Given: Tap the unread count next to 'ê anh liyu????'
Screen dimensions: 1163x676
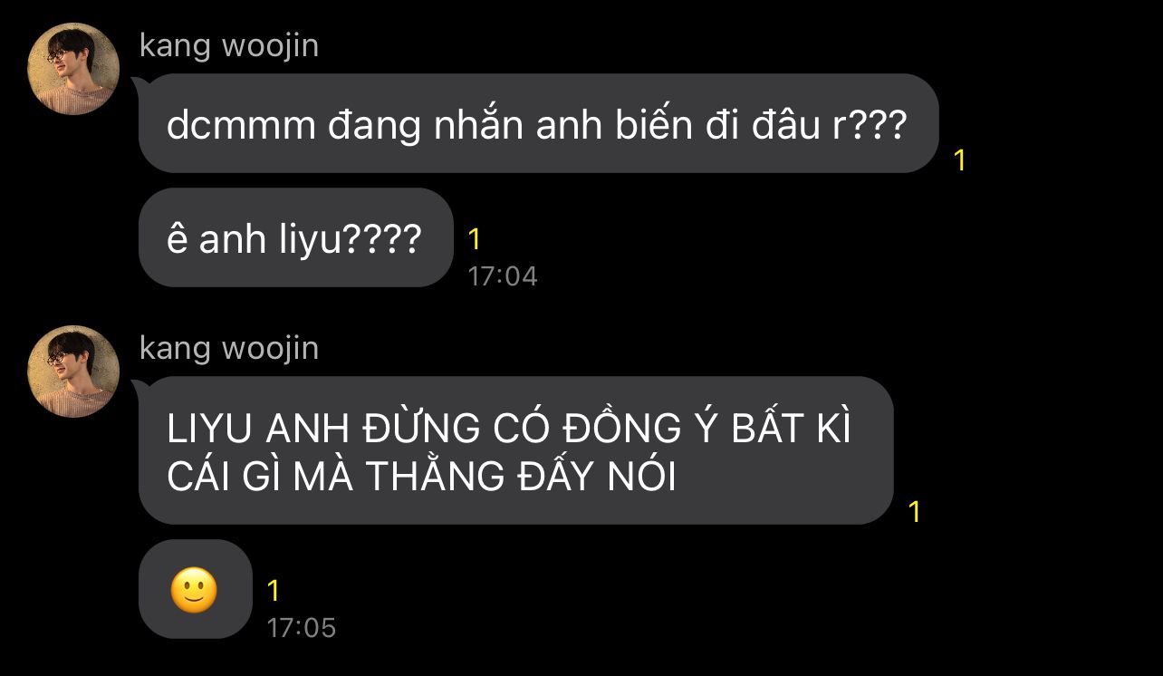Looking at the screenshot, I should tap(475, 240).
